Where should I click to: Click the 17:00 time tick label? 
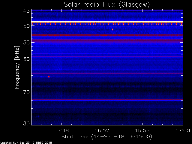(183, 130)
